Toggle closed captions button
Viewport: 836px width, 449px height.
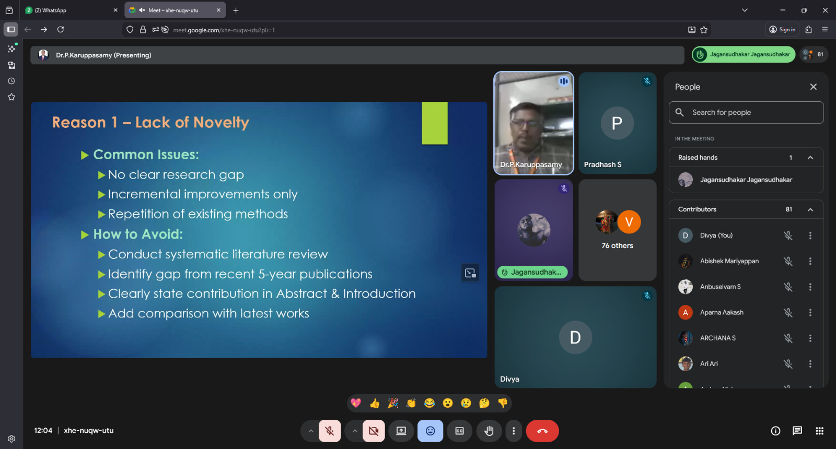tap(460, 431)
